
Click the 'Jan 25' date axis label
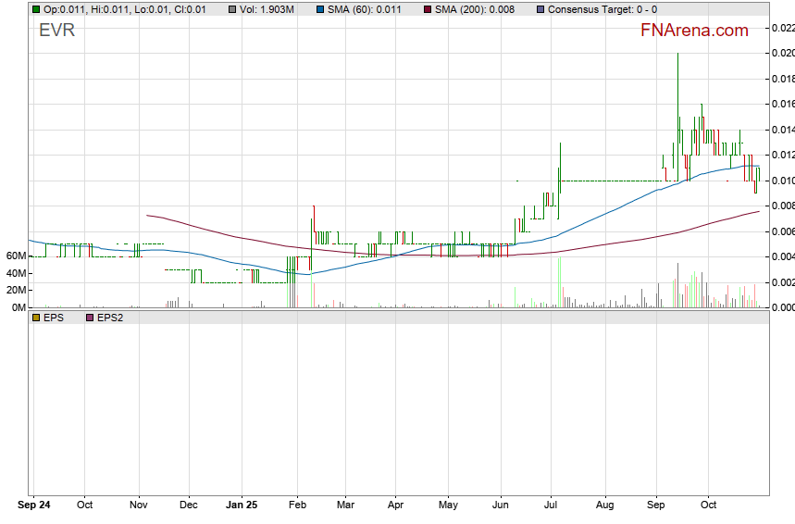(242, 505)
